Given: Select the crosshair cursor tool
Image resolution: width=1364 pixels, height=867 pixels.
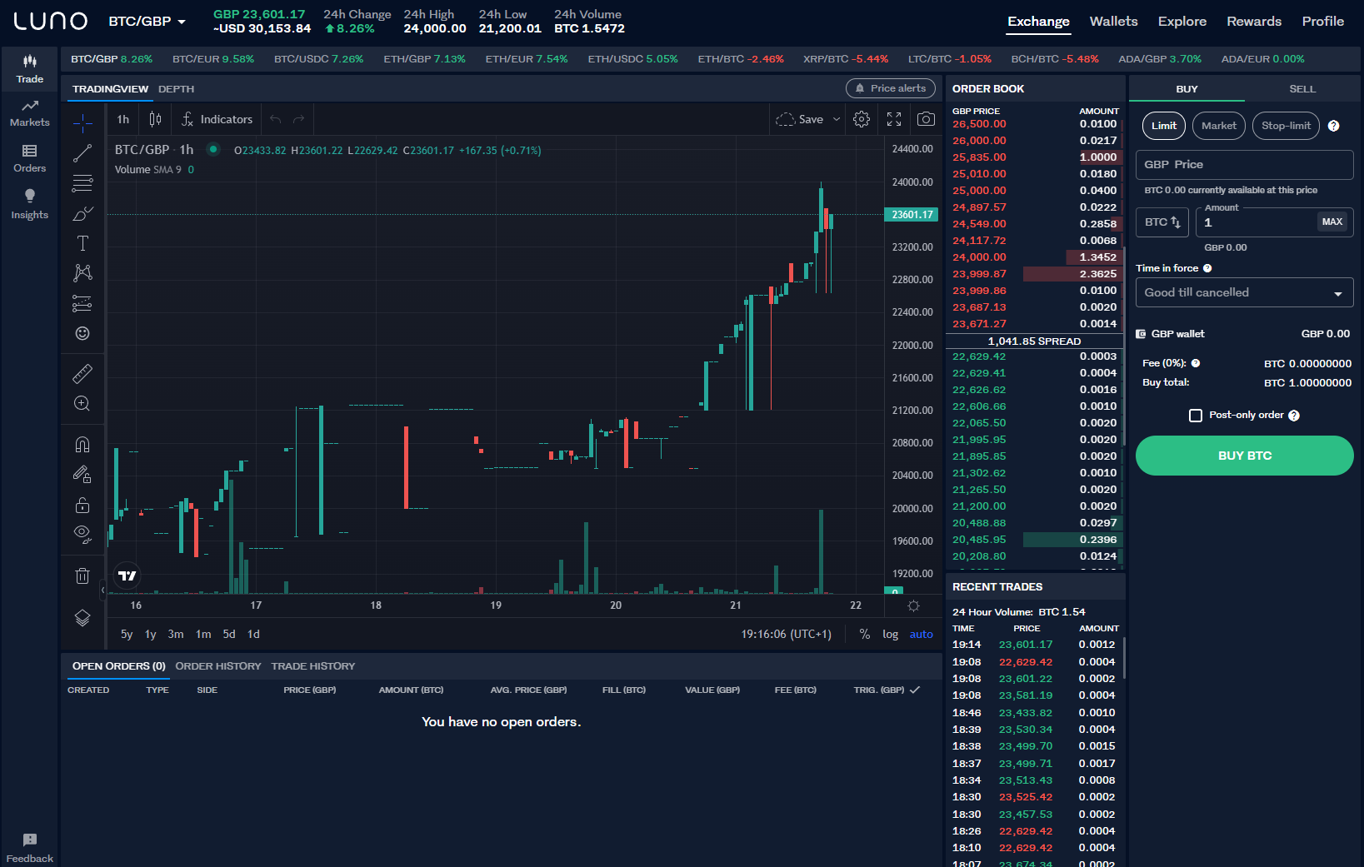Looking at the screenshot, I should 82,124.
